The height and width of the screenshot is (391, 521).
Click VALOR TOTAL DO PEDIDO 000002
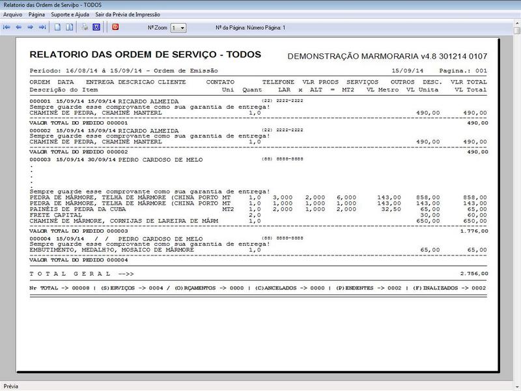click(78, 152)
